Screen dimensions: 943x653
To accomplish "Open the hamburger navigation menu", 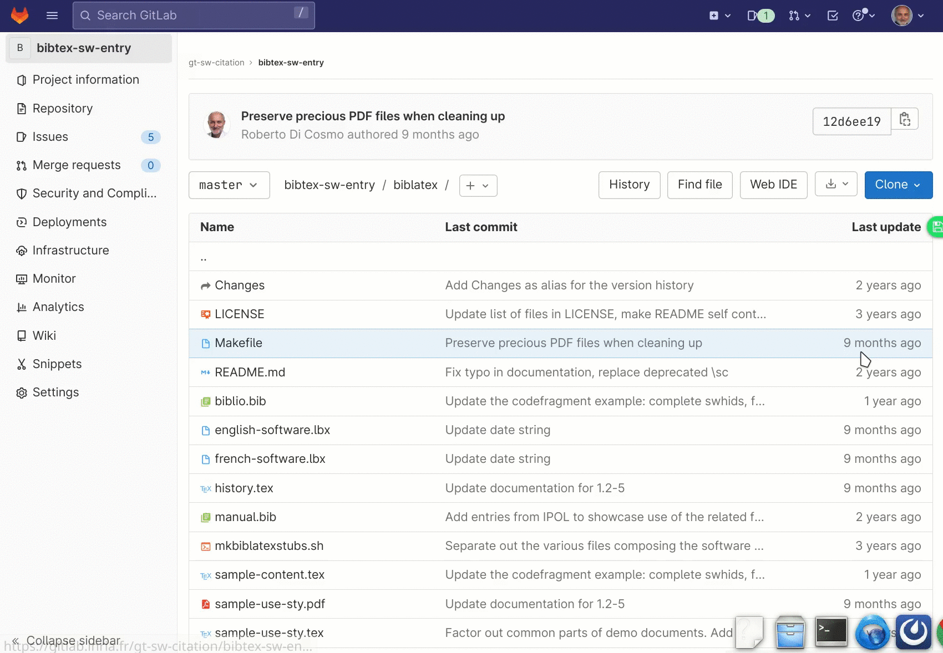I will point(52,16).
